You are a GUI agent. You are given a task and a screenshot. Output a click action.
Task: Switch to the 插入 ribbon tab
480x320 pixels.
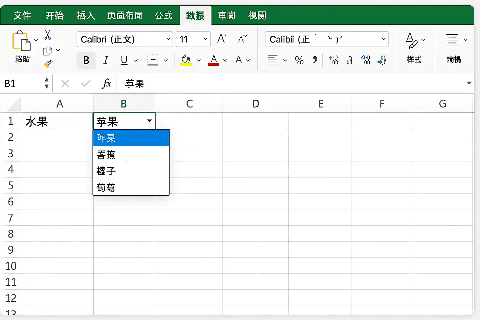click(86, 15)
